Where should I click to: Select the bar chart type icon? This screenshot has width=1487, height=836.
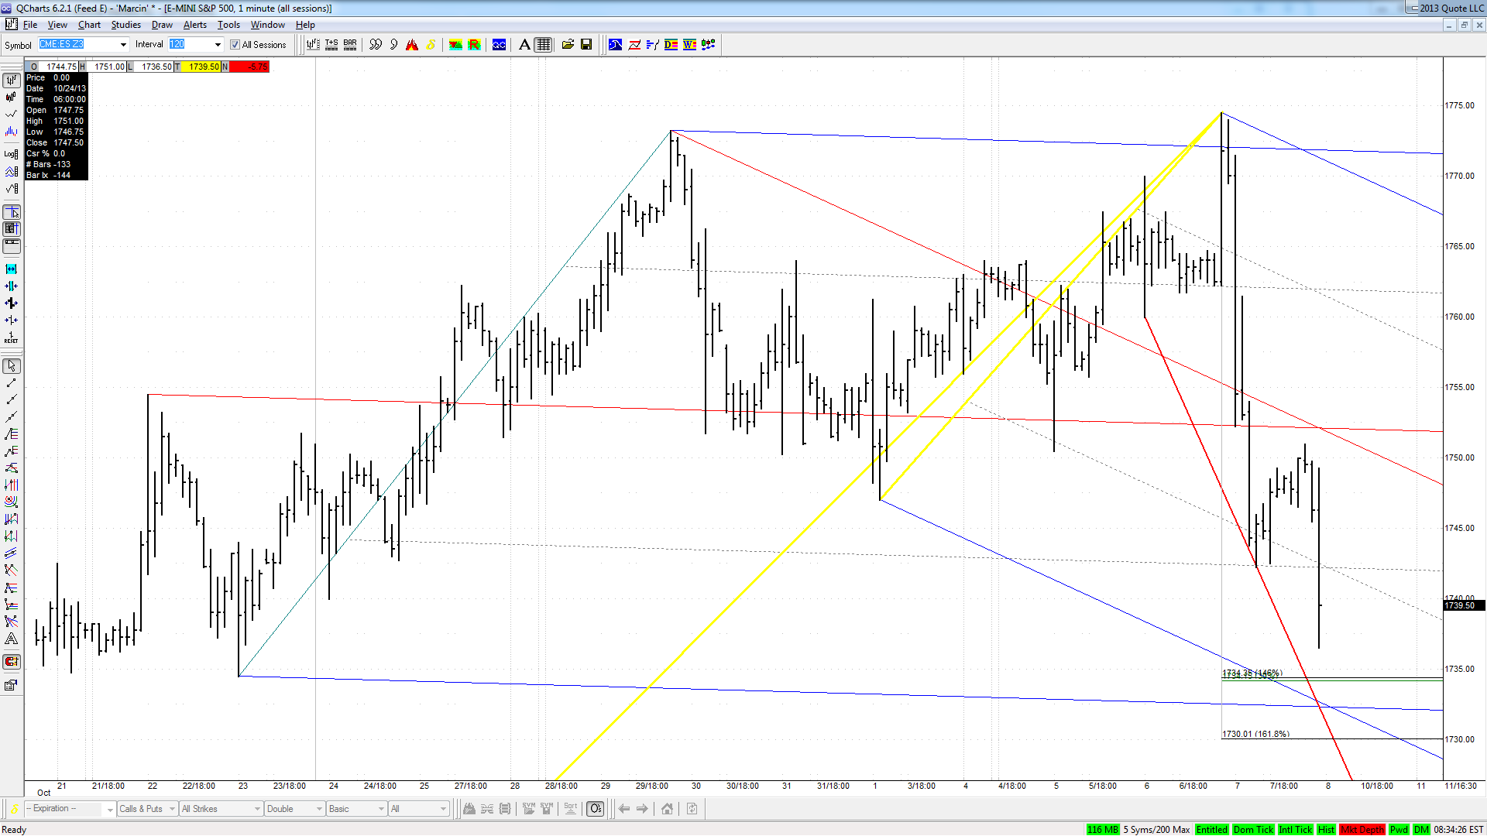[12, 81]
